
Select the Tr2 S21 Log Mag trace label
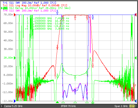(35, 5)
